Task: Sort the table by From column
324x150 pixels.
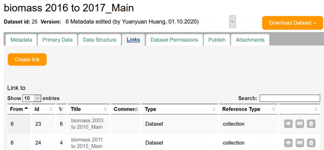Action: tap(19, 109)
